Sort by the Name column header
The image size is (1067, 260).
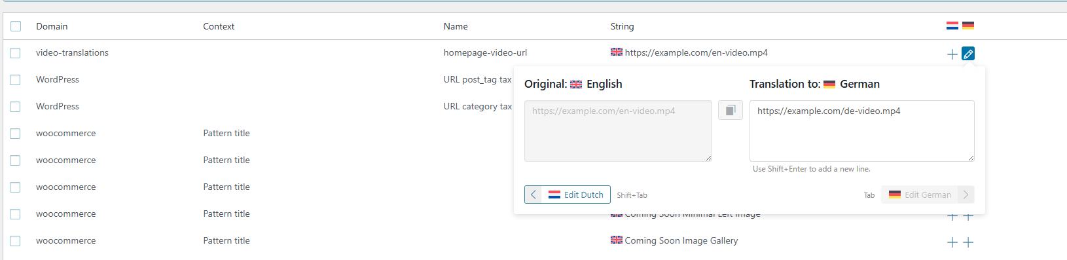[456, 26]
